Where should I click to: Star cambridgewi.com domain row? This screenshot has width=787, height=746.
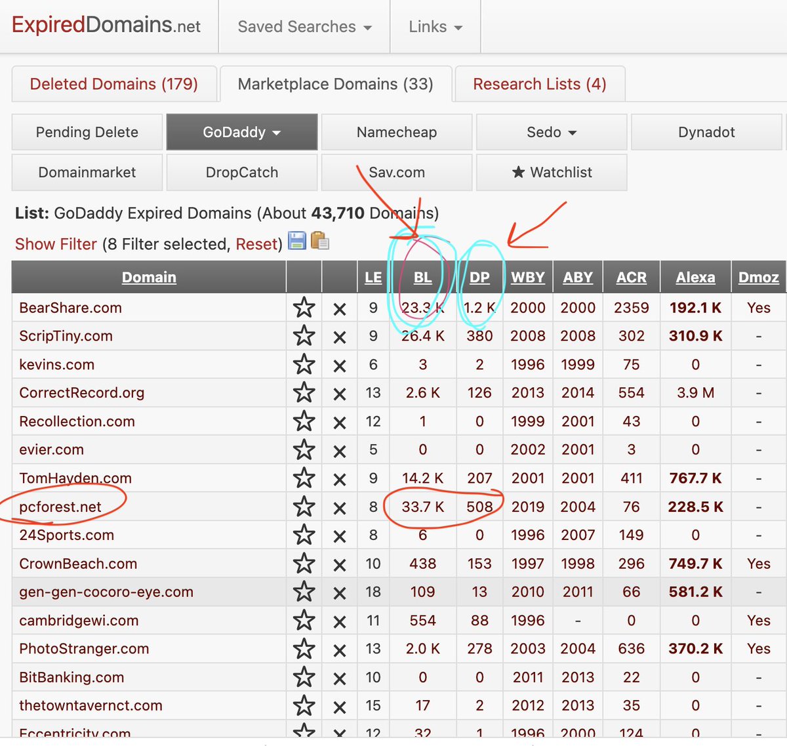tap(304, 620)
